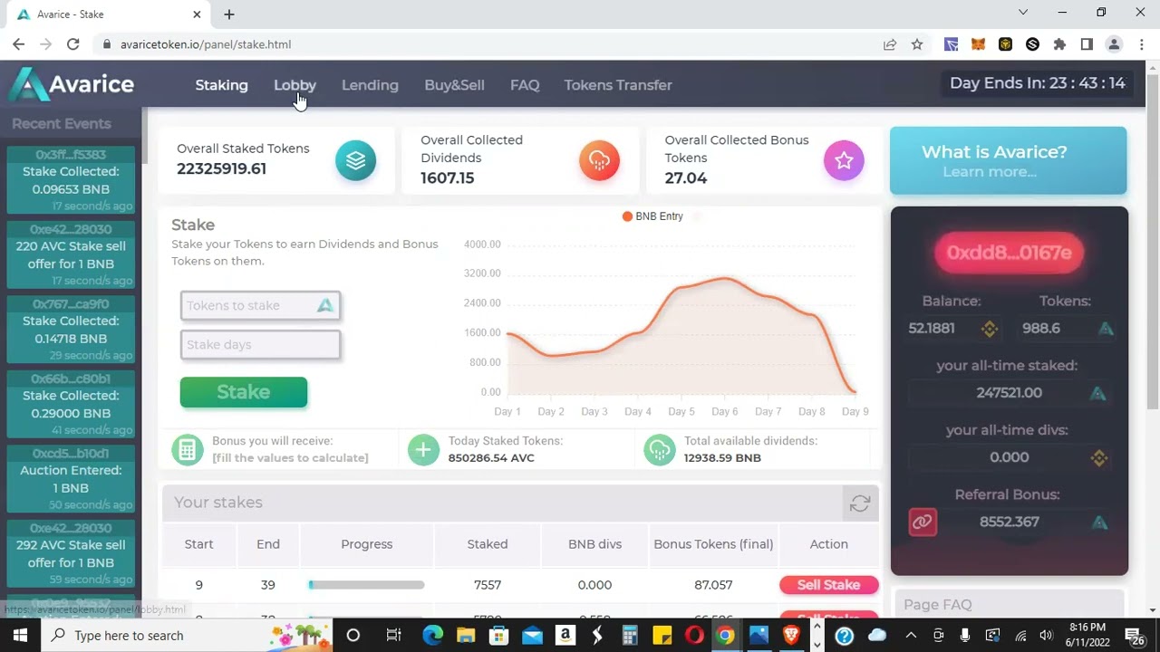
Task: Navigate to Buy&Sell
Action: tap(454, 85)
